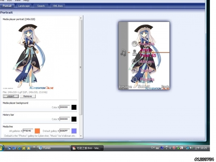Click the taskbar clock showing 10:25
The image size is (216, 162).
(201, 148)
